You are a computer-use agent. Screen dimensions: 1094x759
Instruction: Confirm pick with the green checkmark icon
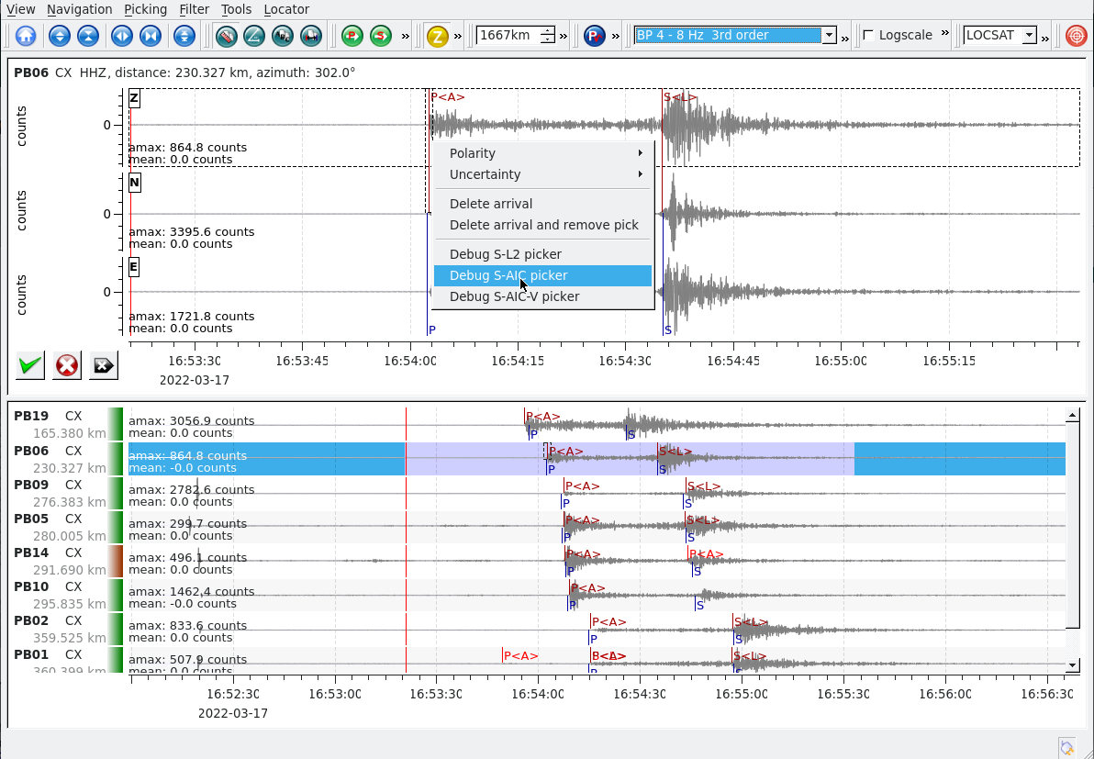click(x=30, y=365)
